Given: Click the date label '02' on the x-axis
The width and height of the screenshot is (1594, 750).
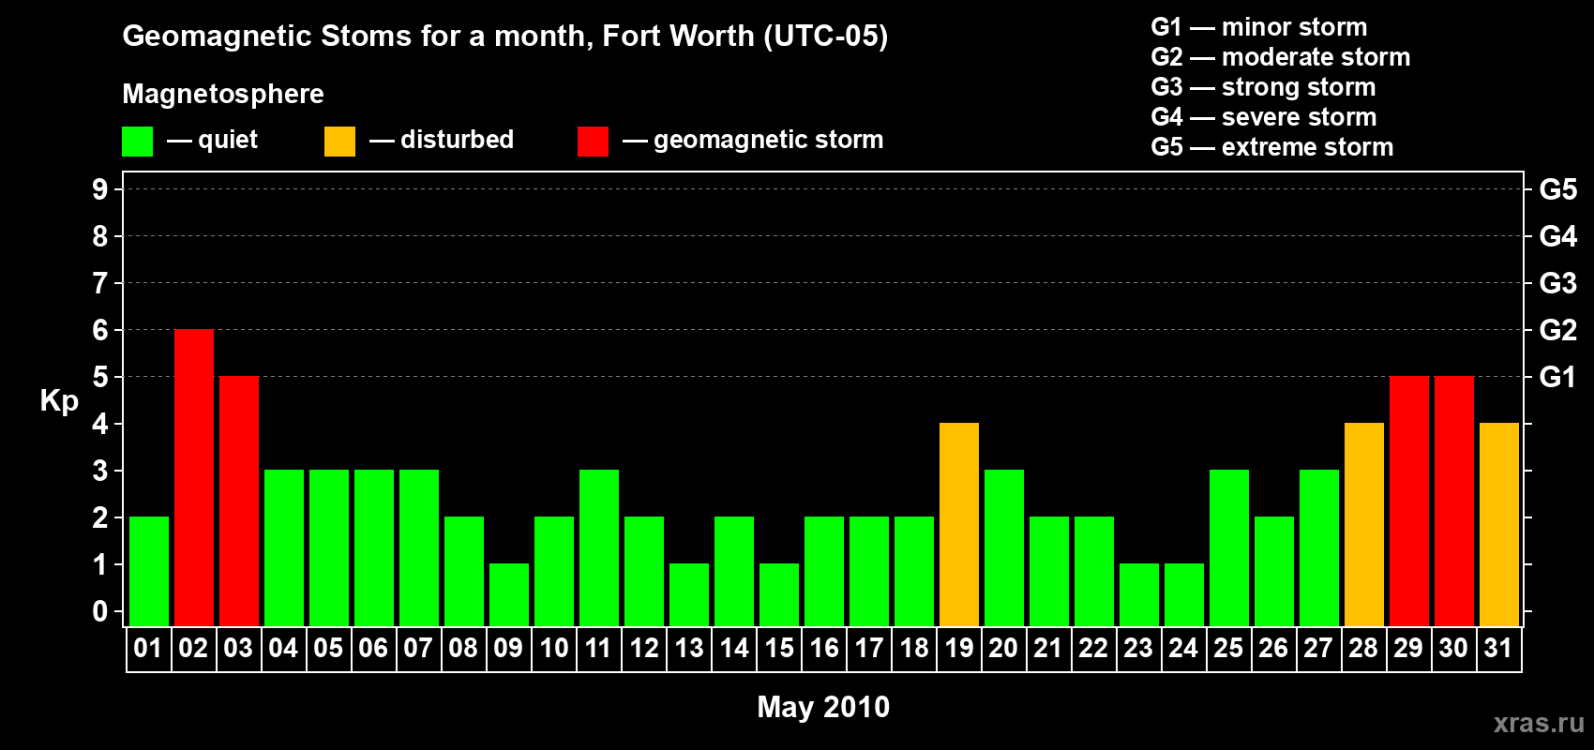Looking at the screenshot, I should point(193,649).
